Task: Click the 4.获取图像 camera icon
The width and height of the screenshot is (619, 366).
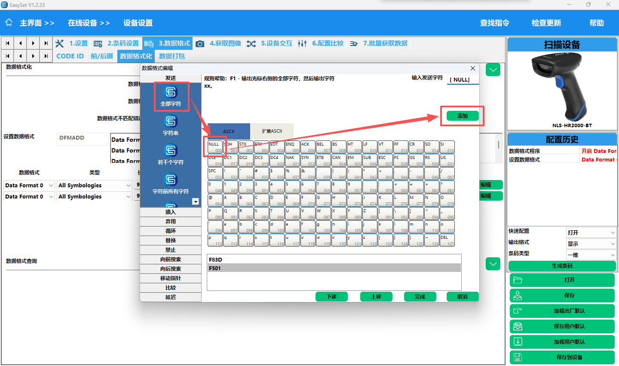Action: (x=200, y=44)
